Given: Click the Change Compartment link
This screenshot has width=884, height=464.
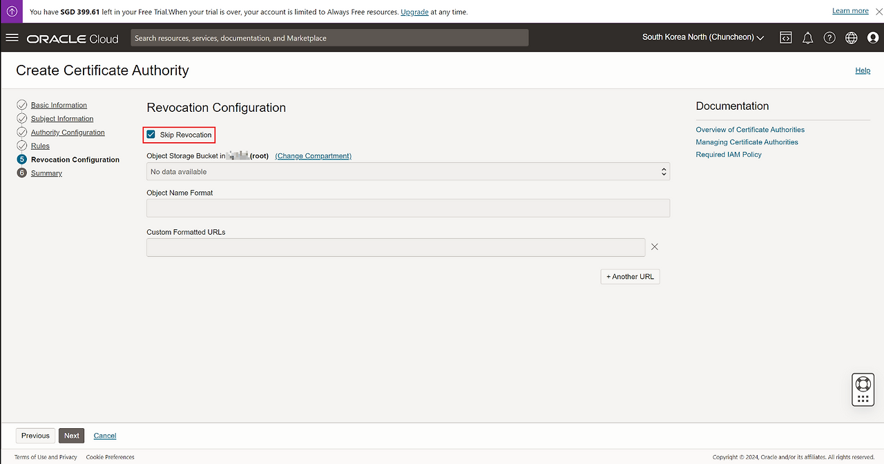Looking at the screenshot, I should pyautogui.click(x=313, y=156).
